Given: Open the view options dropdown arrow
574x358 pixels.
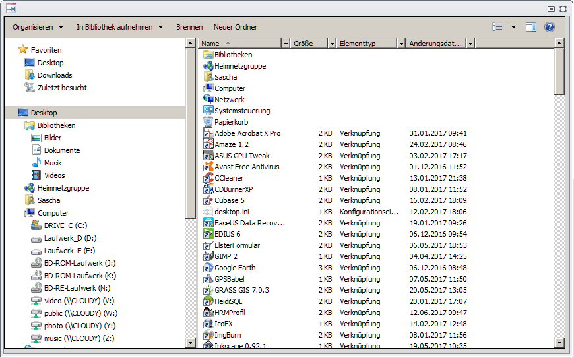Looking at the screenshot, I should pyautogui.click(x=513, y=27).
